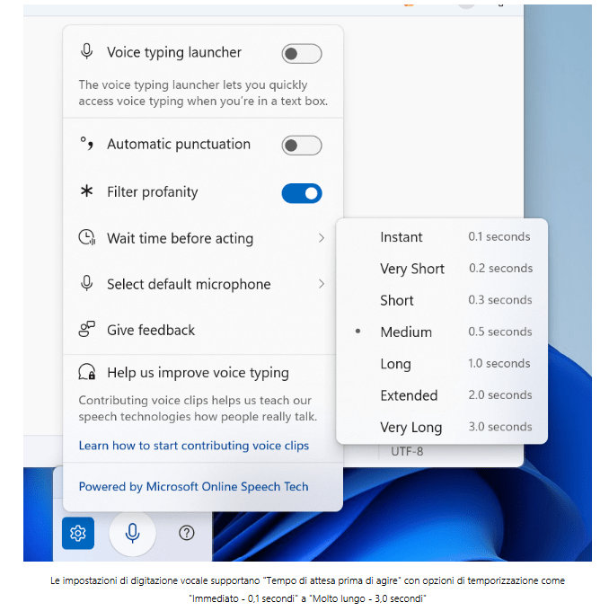Turn on the Automatic punctuation switch
The image size is (609, 611).
301,146
